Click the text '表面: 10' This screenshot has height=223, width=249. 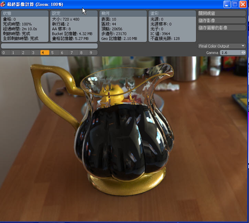click(x=109, y=19)
